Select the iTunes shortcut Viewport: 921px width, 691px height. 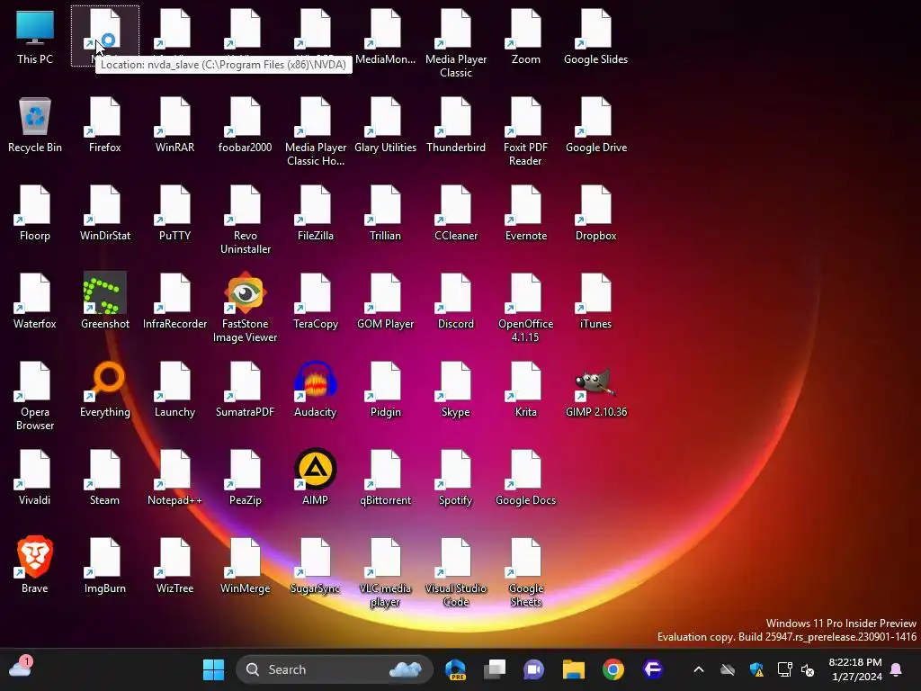(x=595, y=301)
